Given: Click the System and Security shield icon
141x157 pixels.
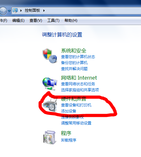Looking at the screenshot, I should tap(50, 56).
